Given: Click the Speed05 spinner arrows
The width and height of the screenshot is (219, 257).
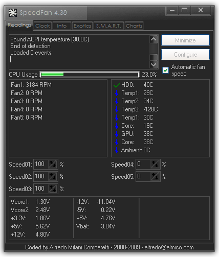Looking at the screenshot, I should [155, 176].
